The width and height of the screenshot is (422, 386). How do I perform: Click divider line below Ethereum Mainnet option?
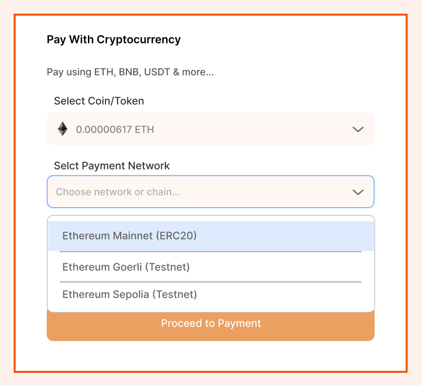pyautogui.click(x=210, y=252)
